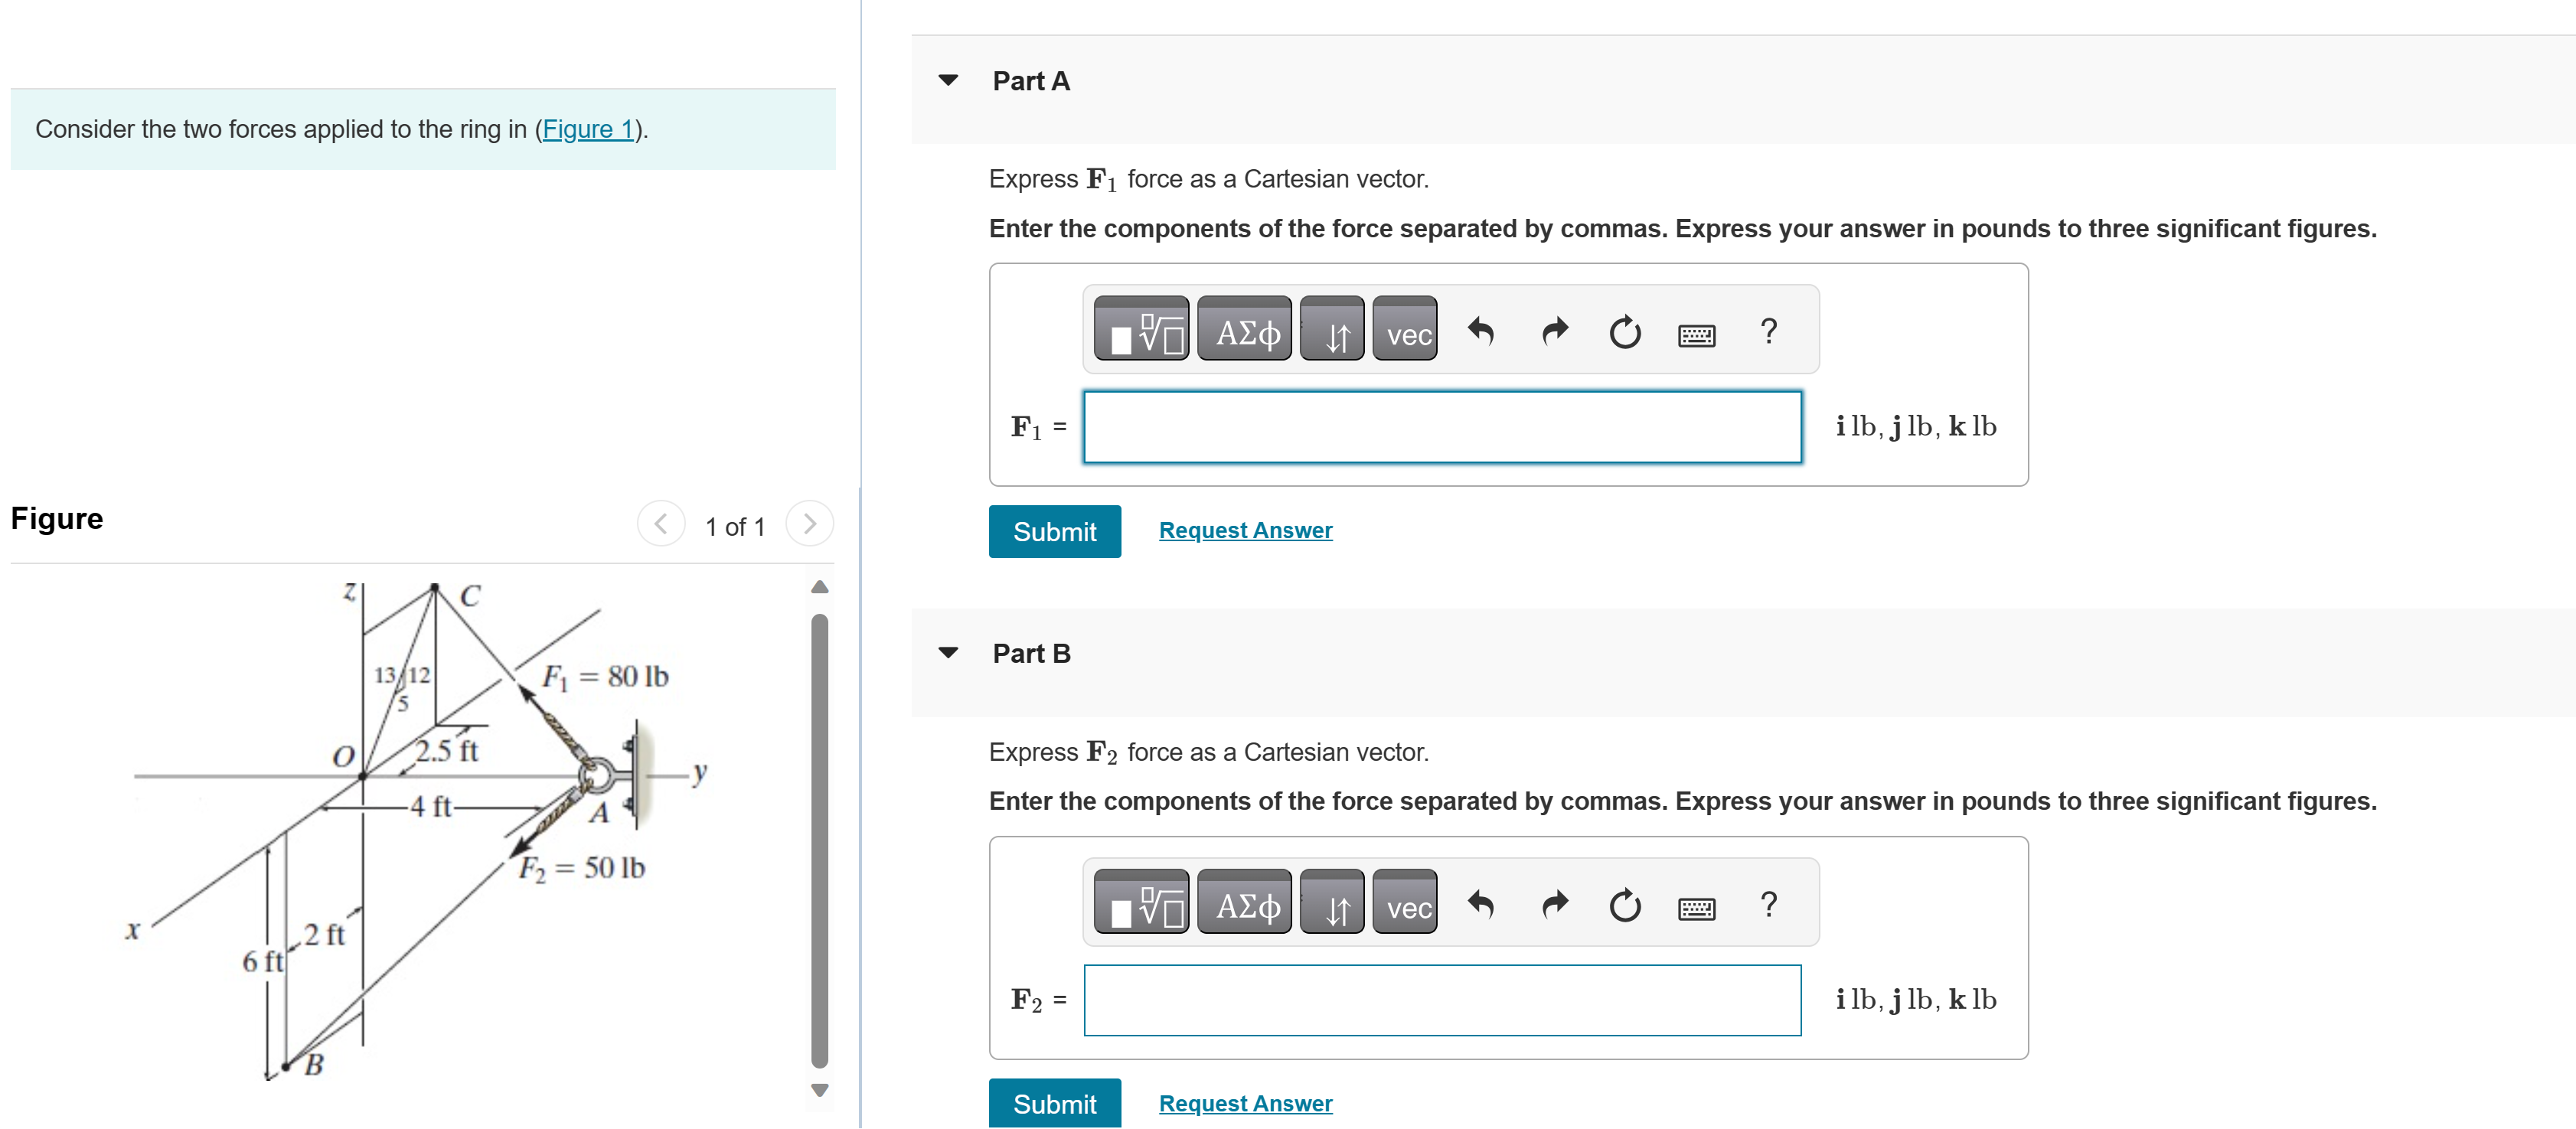
Task: Open help question mark in Part B
Action: (1768, 904)
